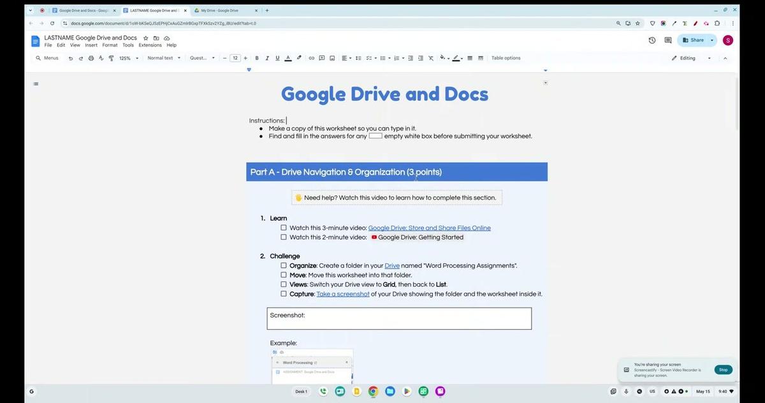Open the Take a screenshot link
The width and height of the screenshot is (765, 403).
click(343, 294)
